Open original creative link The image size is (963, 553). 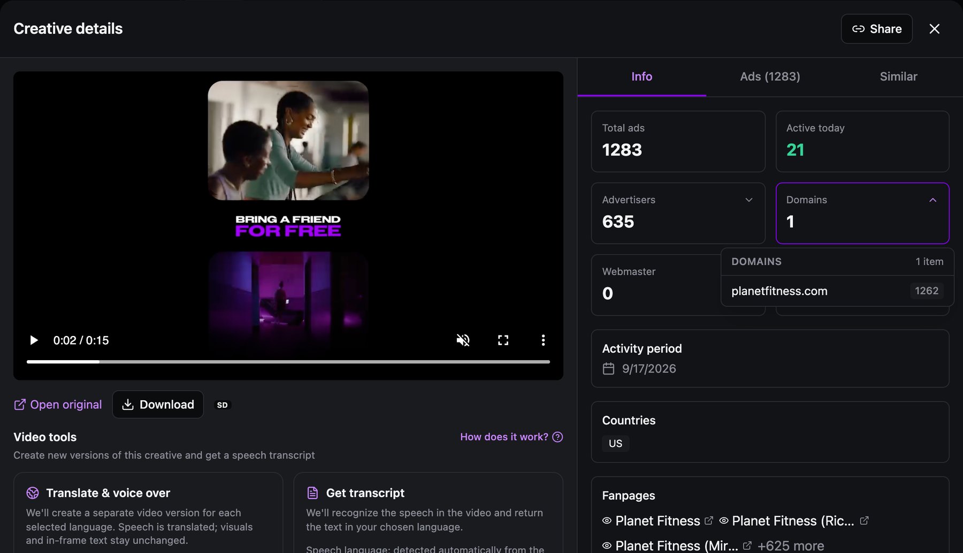pyautogui.click(x=58, y=404)
